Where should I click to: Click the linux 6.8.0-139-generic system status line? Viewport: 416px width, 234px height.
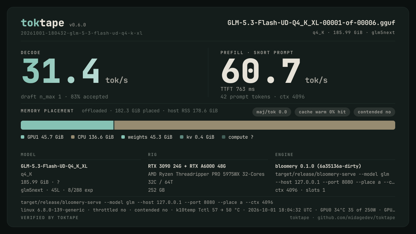[x=208, y=210]
